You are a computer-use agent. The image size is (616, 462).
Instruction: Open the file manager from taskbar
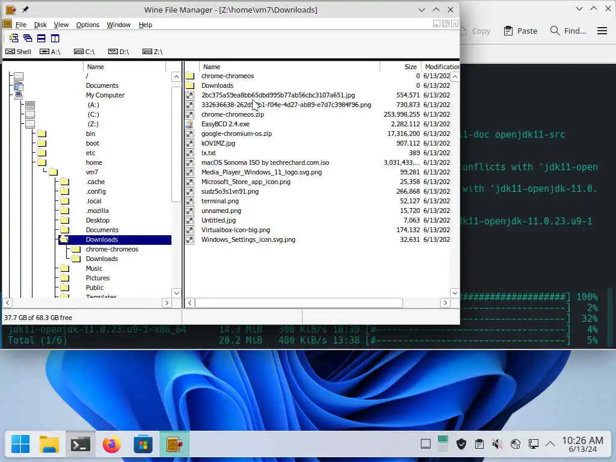[49, 445]
